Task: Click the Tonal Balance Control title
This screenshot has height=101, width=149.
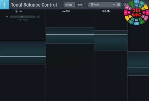Action: 34,5
